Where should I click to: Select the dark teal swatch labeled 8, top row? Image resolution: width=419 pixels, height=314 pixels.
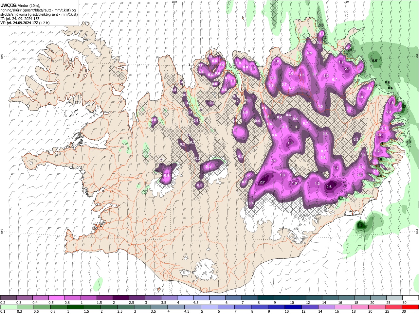[265, 298]
